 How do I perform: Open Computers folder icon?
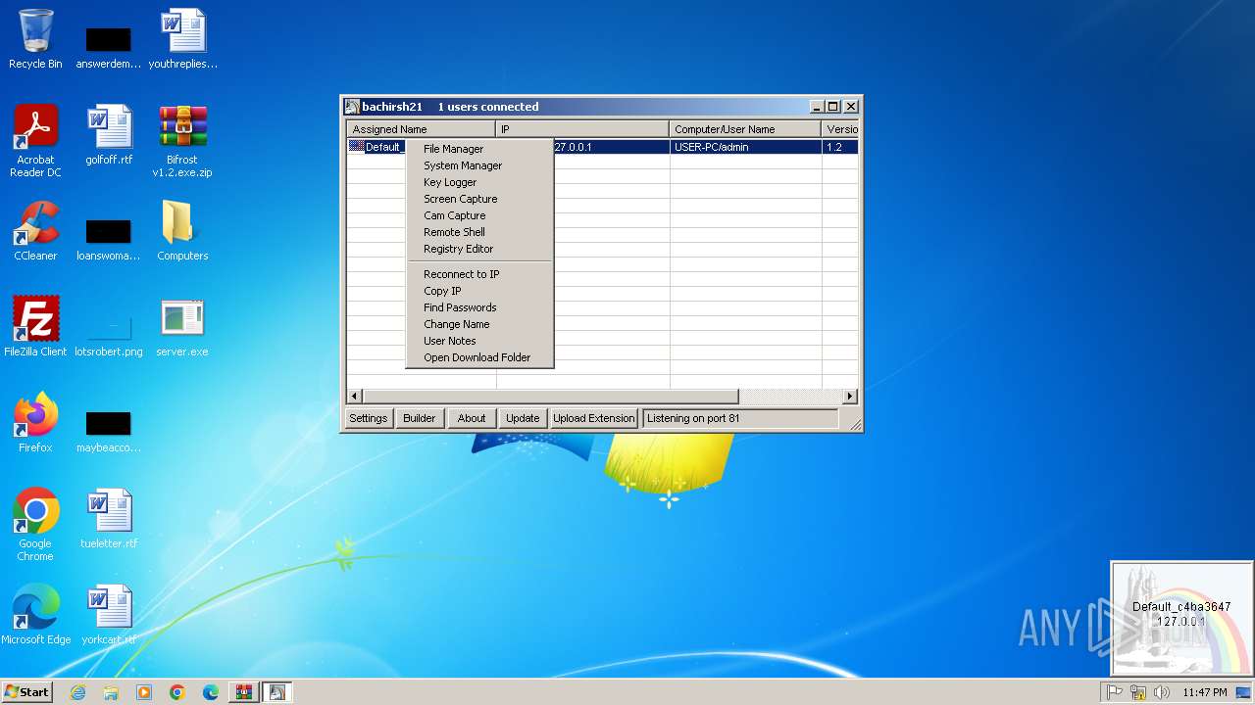coord(182,231)
